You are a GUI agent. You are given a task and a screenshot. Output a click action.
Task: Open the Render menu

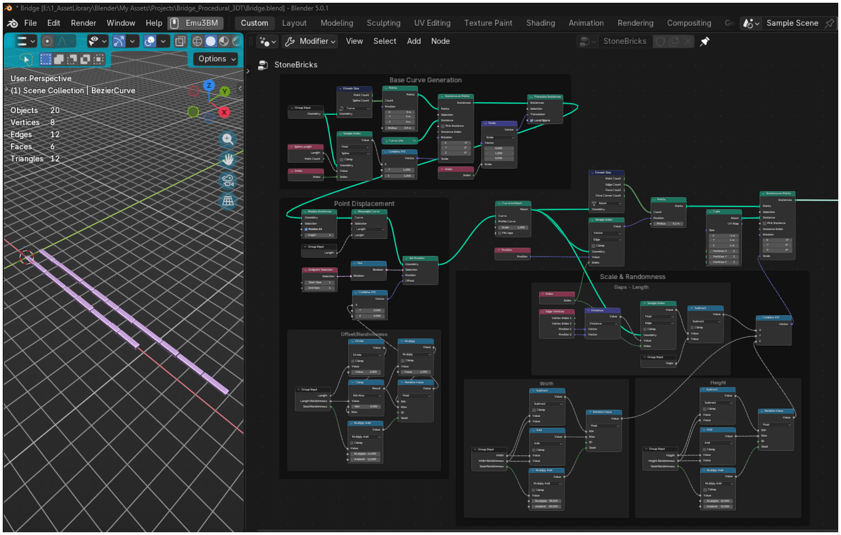[x=84, y=23]
